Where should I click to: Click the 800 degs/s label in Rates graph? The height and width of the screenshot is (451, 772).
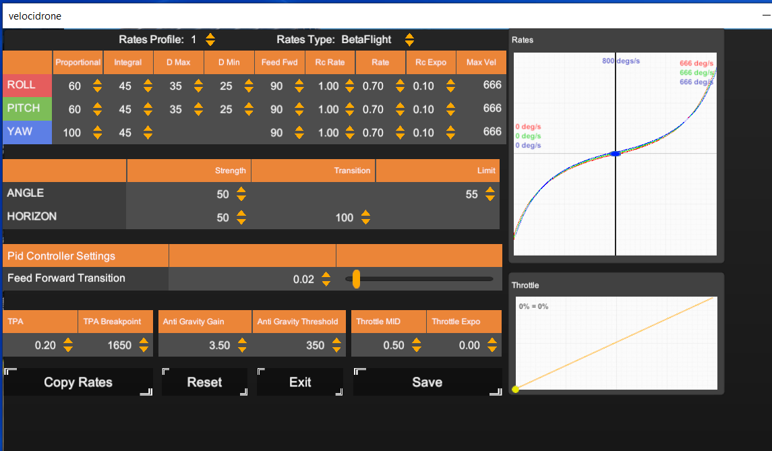point(621,61)
